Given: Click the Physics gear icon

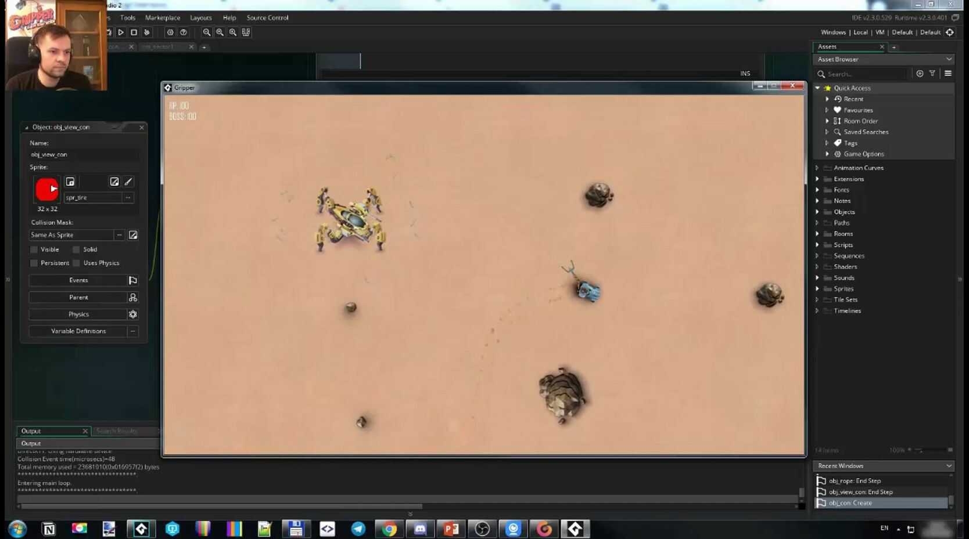Looking at the screenshot, I should click(133, 314).
